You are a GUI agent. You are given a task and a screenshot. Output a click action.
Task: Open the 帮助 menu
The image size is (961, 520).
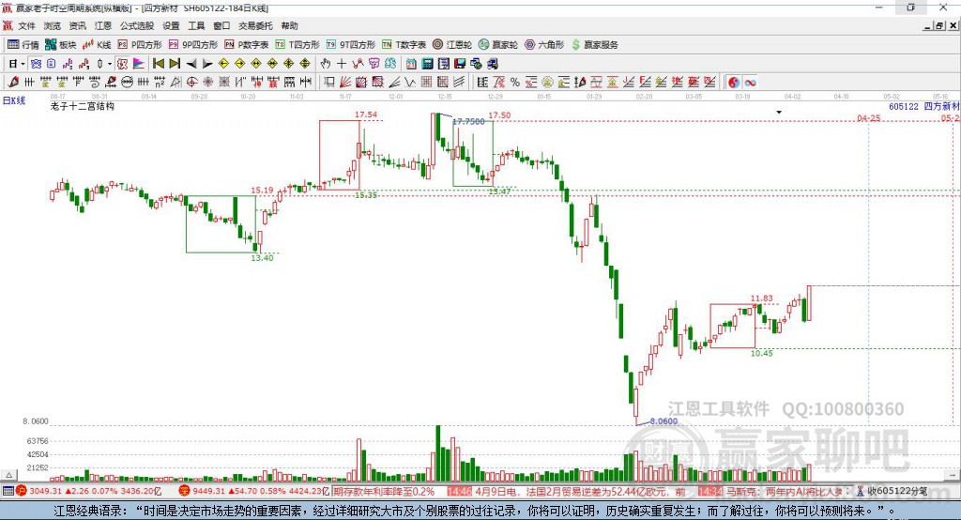pyautogui.click(x=289, y=25)
